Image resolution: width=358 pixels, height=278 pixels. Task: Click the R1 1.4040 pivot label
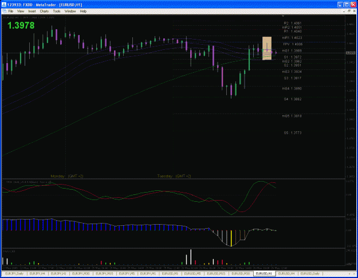tap(293, 31)
